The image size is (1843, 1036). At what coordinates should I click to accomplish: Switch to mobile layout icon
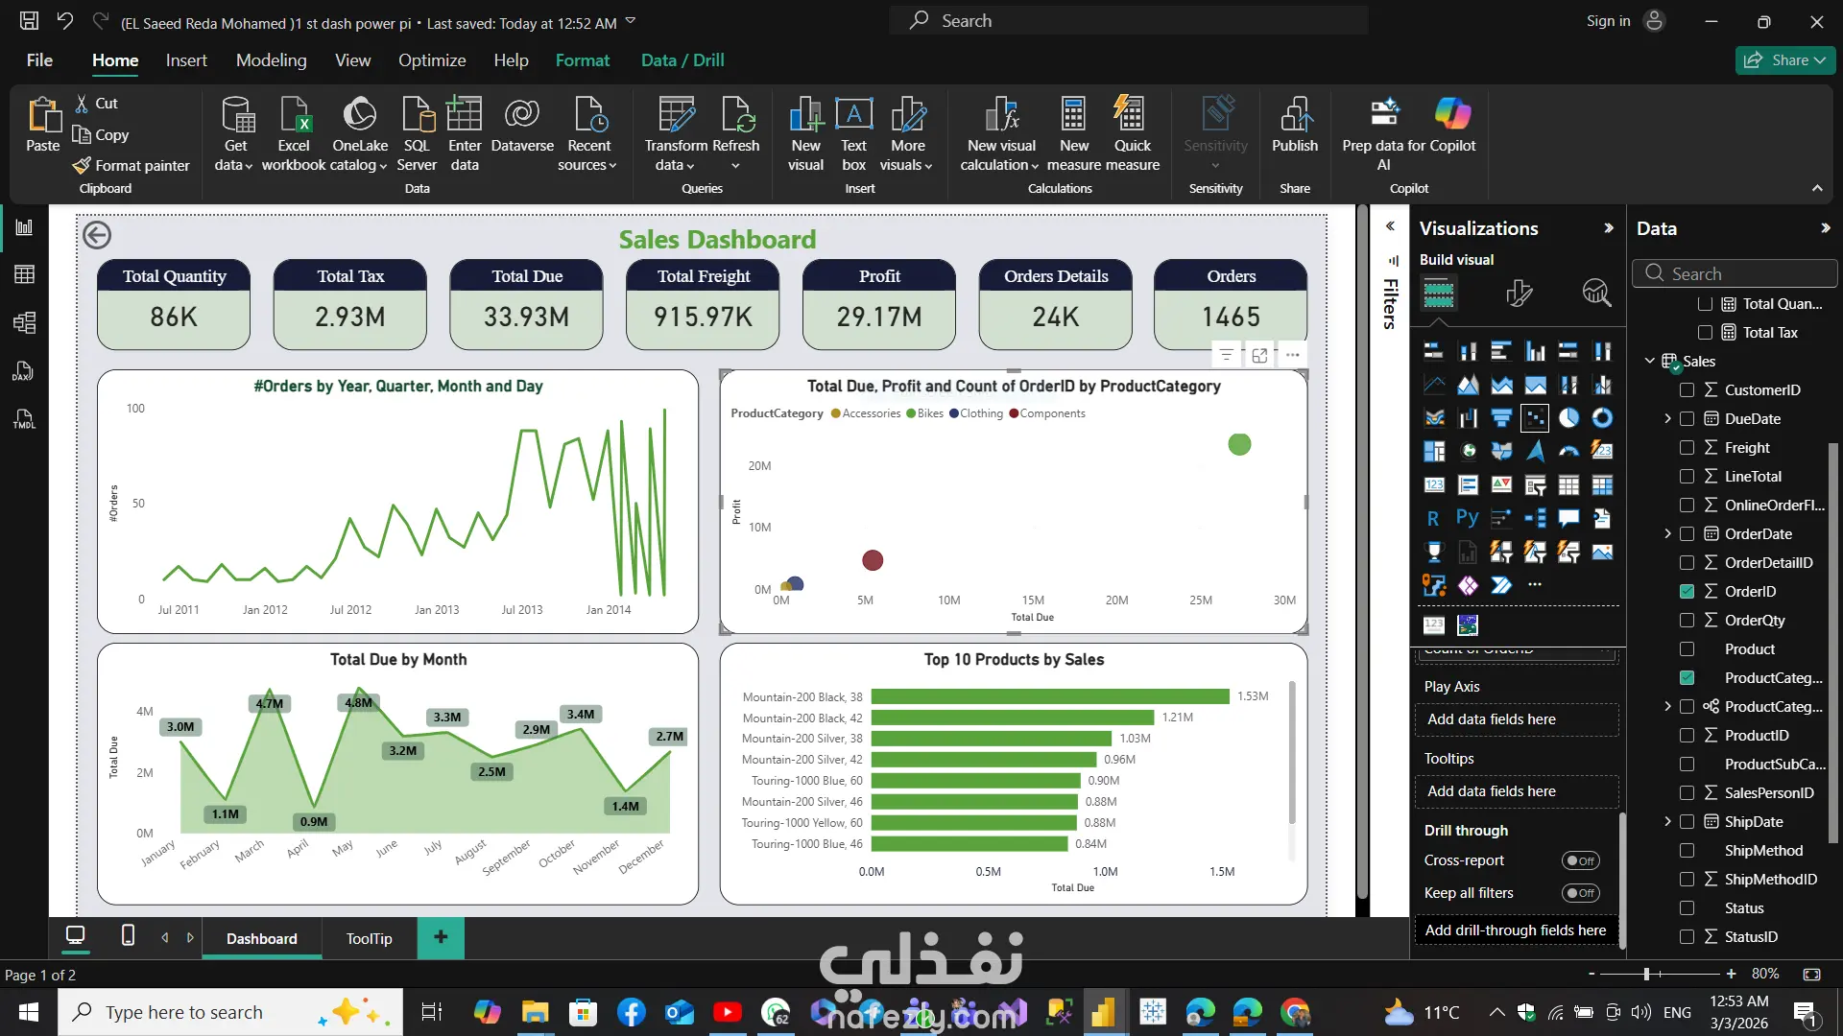(x=128, y=935)
